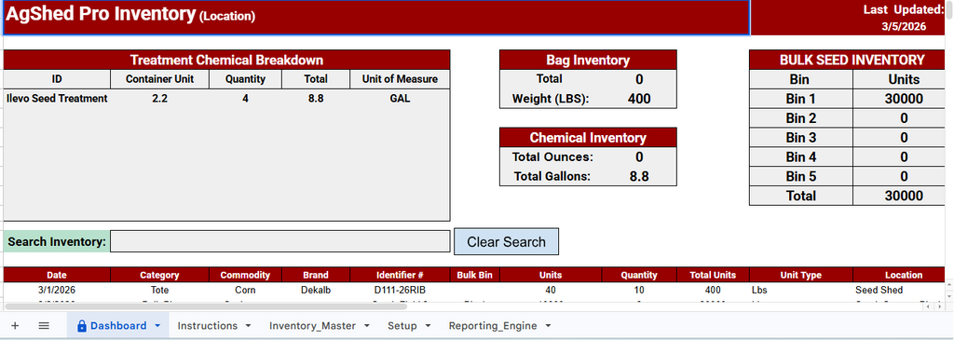Select the Weight (LBS) value 400

click(639, 99)
